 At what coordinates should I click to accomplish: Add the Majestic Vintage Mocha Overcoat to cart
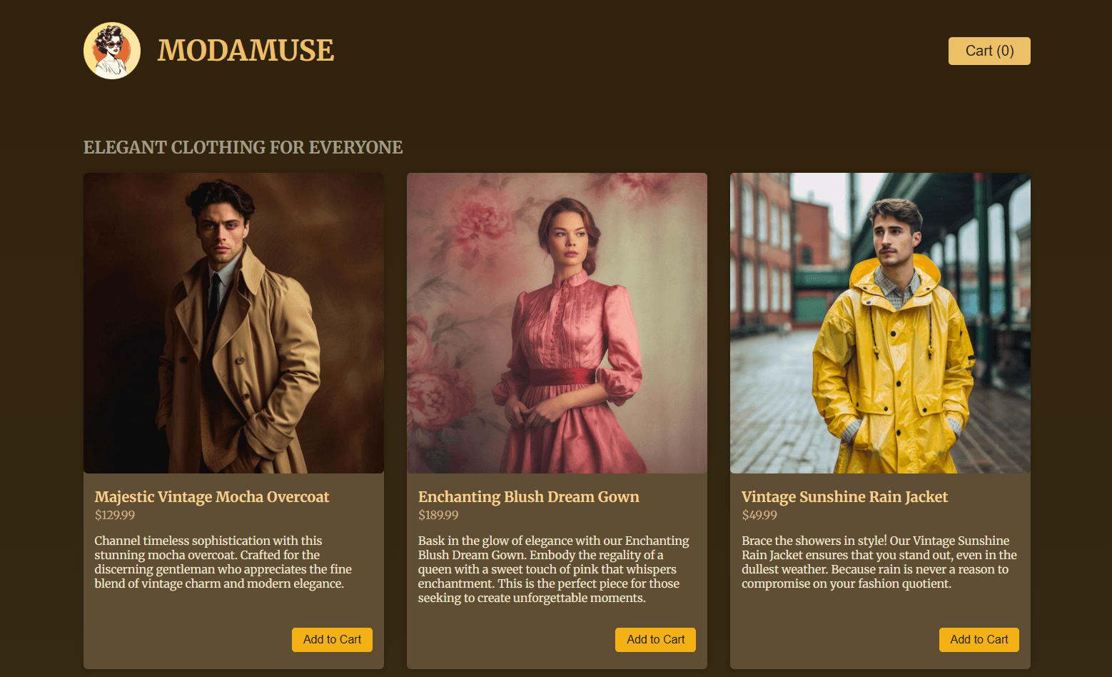pyautogui.click(x=332, y=640)
